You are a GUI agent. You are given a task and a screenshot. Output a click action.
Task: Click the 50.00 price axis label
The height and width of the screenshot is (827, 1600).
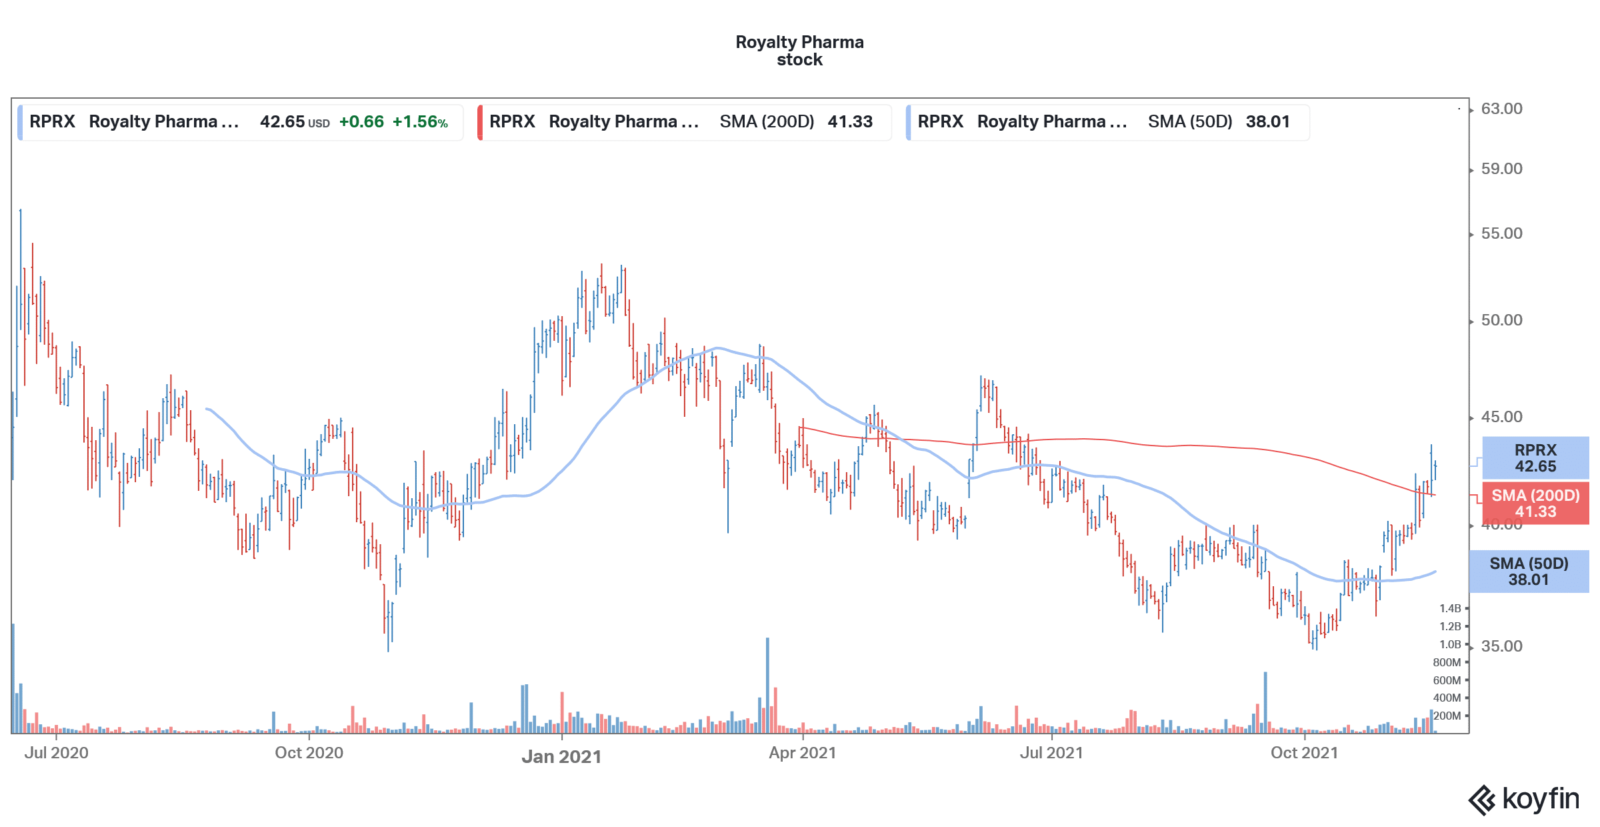pos(1501,320)
